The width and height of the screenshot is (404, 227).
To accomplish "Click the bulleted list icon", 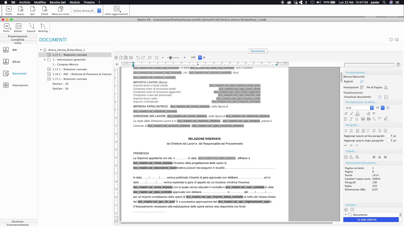I will coord(346,131).
